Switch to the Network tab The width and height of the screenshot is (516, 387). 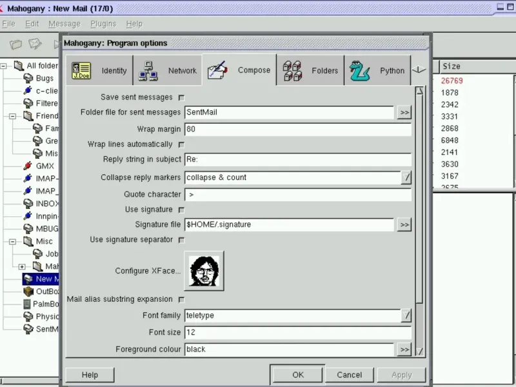168,70
